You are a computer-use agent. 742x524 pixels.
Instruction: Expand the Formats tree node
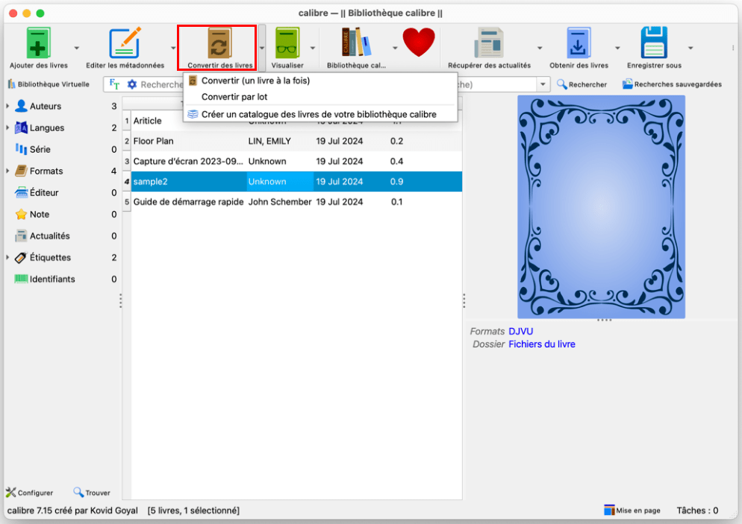coord(7,171)
